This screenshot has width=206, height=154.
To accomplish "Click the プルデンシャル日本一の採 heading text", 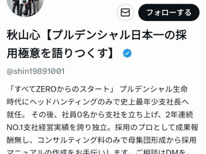I will point(120,35).
